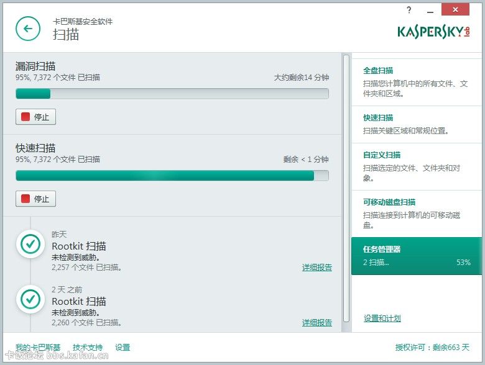Click the Kaspersky Lab logo
The height and width of the screenshot is (365, 485).
[x=433, y=32]
